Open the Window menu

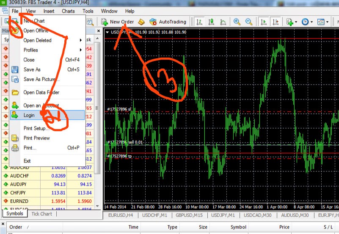109,11
